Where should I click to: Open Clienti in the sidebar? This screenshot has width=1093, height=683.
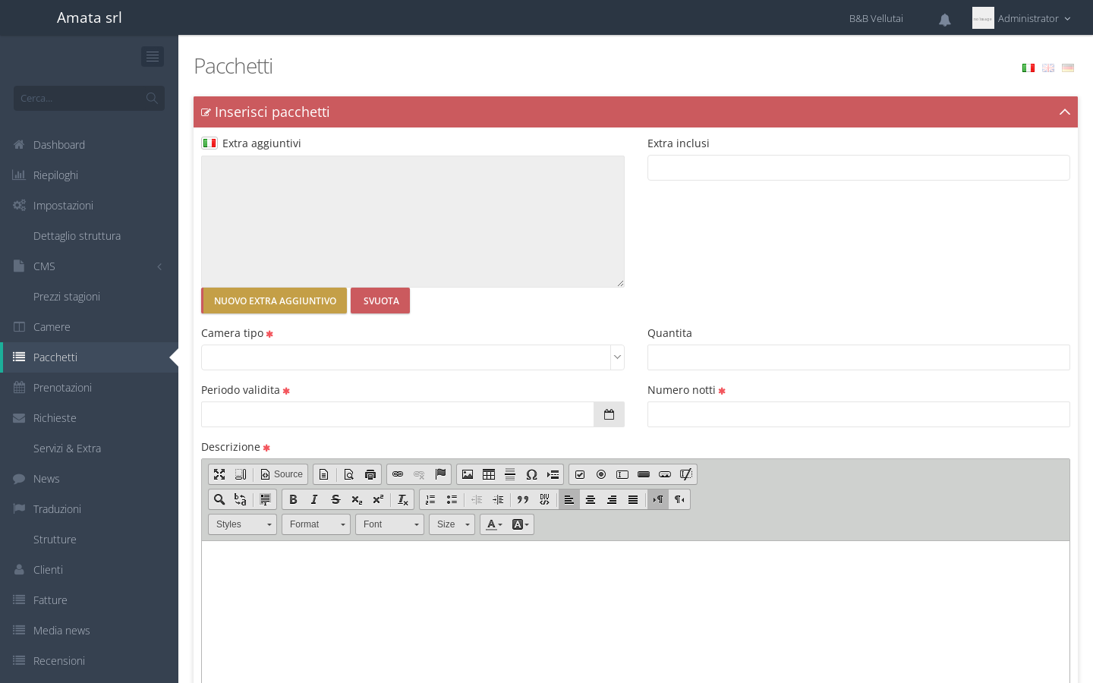(x=90, y=570)
